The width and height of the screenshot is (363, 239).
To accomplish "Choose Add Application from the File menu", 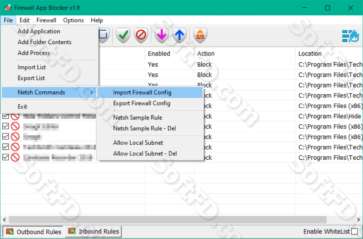I will click(x=50, y=31).
